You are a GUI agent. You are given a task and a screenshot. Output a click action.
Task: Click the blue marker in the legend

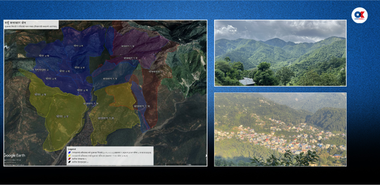[x=69, y=152]
